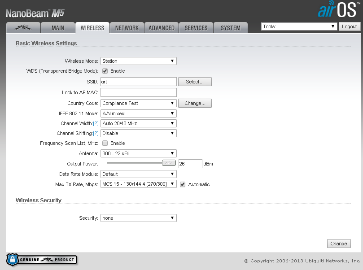Enable the Frequency Scan List checkbox
Viewport: 363px width, 270px height.
tap(105, 143)
